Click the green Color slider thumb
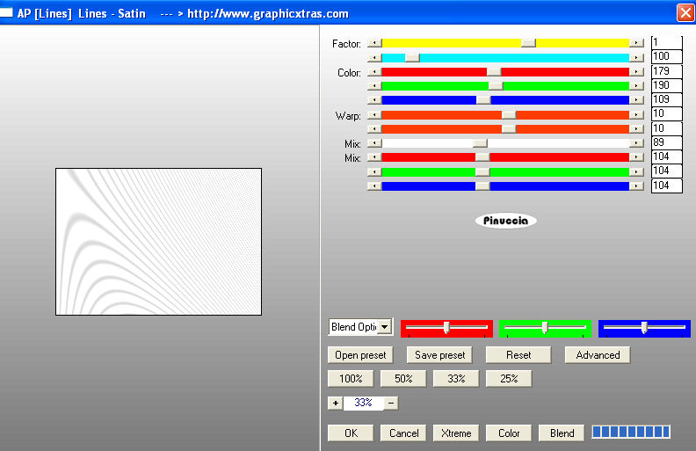The width and height of the screenshot is (696, 451). pyautogui.click(x=496, y=85)
